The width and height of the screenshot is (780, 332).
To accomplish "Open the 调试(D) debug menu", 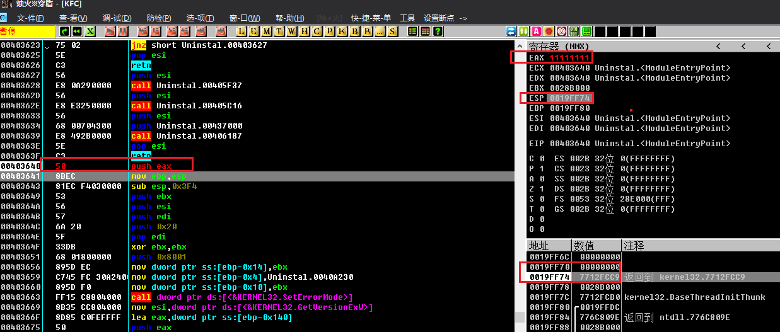I will point(117,18).
